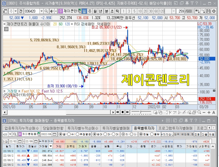The image size is (219, 167).
Task: Open the 투자자별누적순매수 tab
Action: [x=83, y=128]
